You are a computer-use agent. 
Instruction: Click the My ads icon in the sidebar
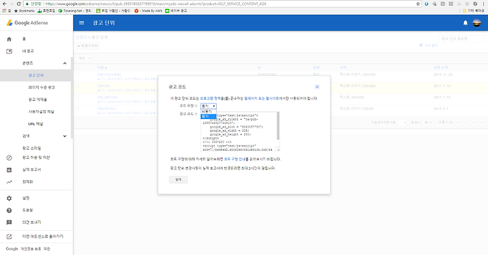pos(9,51)
